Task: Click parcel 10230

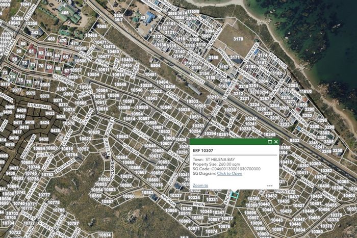Action: pos(231,110)
